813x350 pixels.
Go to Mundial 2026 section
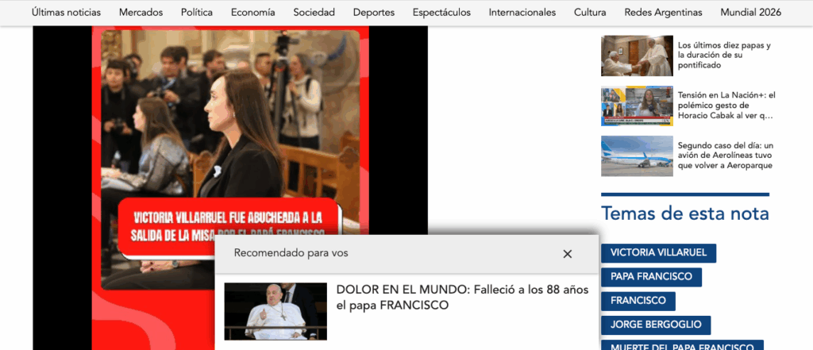click(751, 13)
